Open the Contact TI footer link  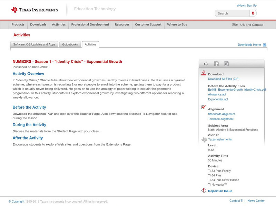[236, 201]
